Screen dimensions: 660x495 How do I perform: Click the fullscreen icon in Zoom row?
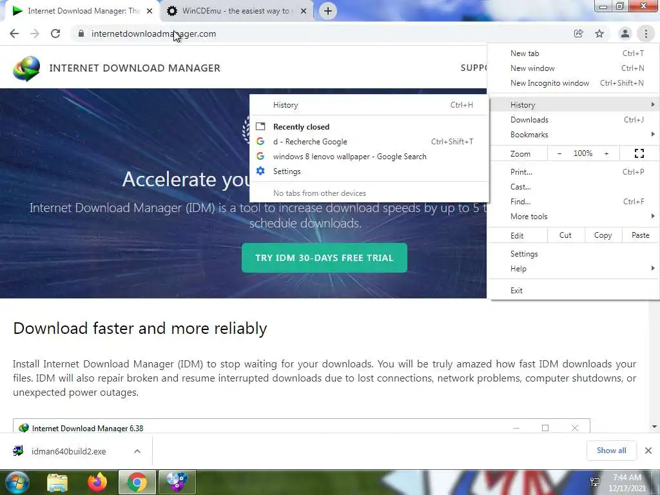[x=639, y=153]
